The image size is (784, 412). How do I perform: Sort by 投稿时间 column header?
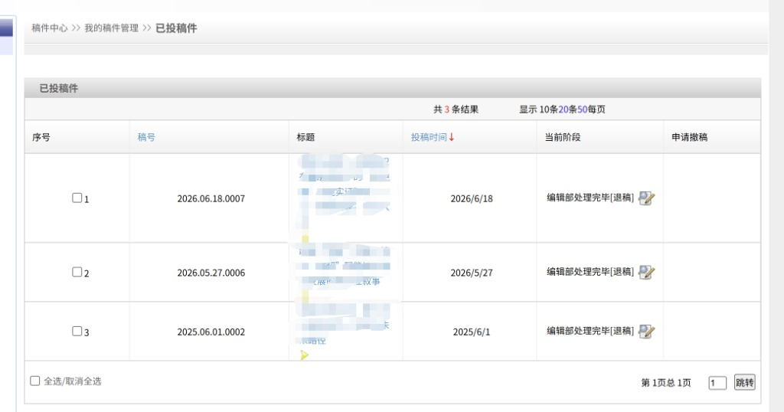(429, 137)
